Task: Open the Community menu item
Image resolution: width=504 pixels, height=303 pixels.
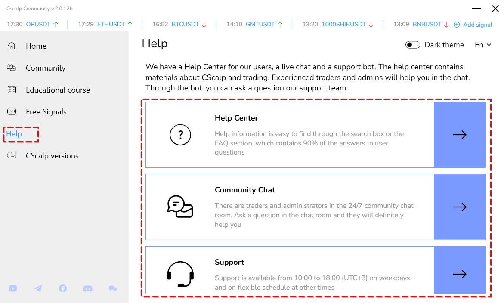Action: [46, 68]
